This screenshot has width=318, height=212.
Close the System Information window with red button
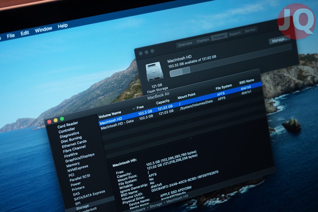(x=49, y=122)
